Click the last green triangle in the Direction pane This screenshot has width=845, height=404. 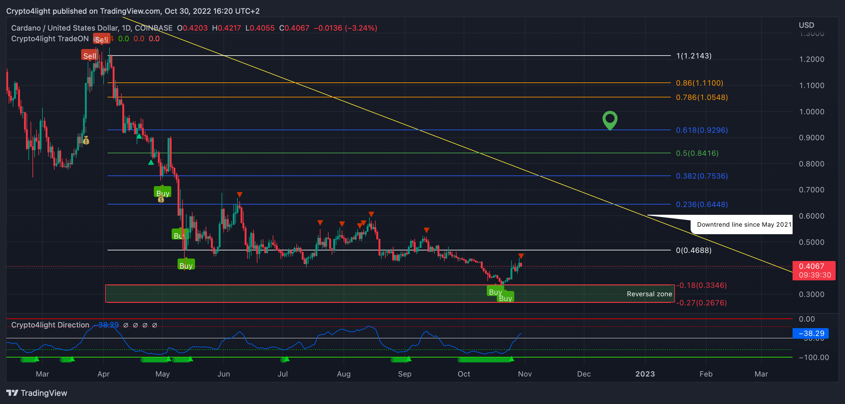pos(511,359)
